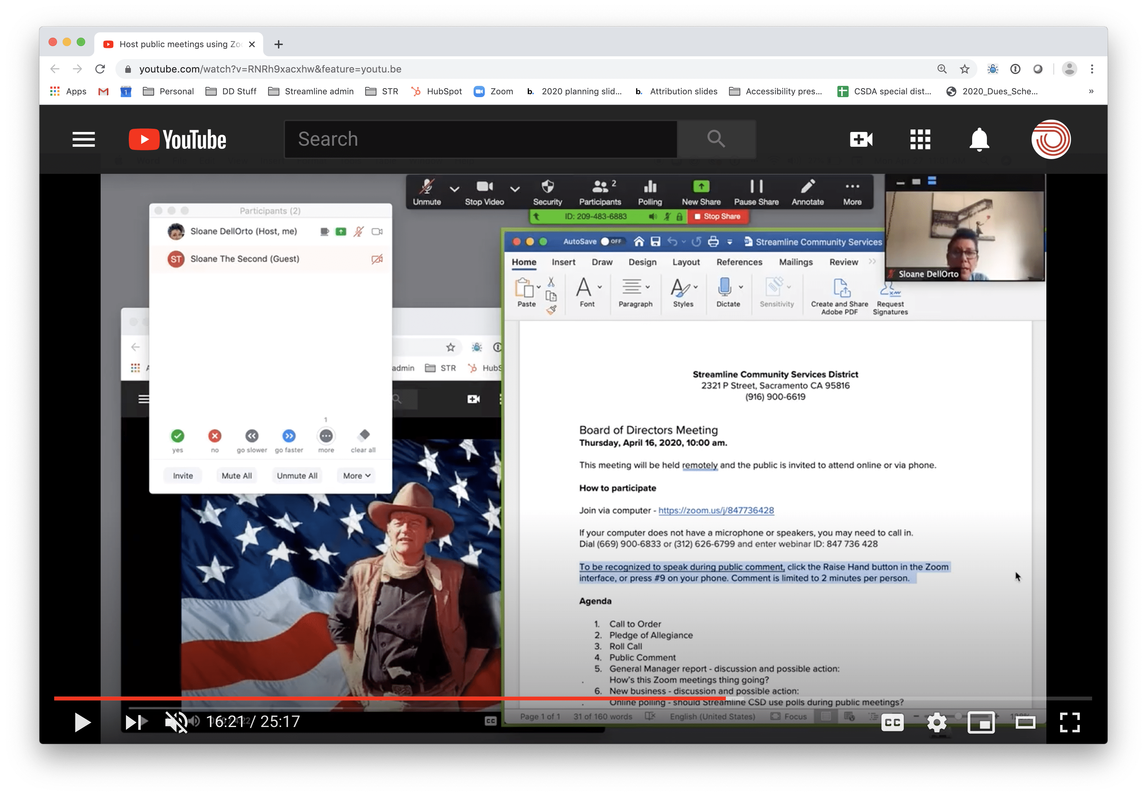The height and width of the screenshot is (796, 1147).
Task: Switch to the Word Insert tab
Action: (x=563, y=262)
